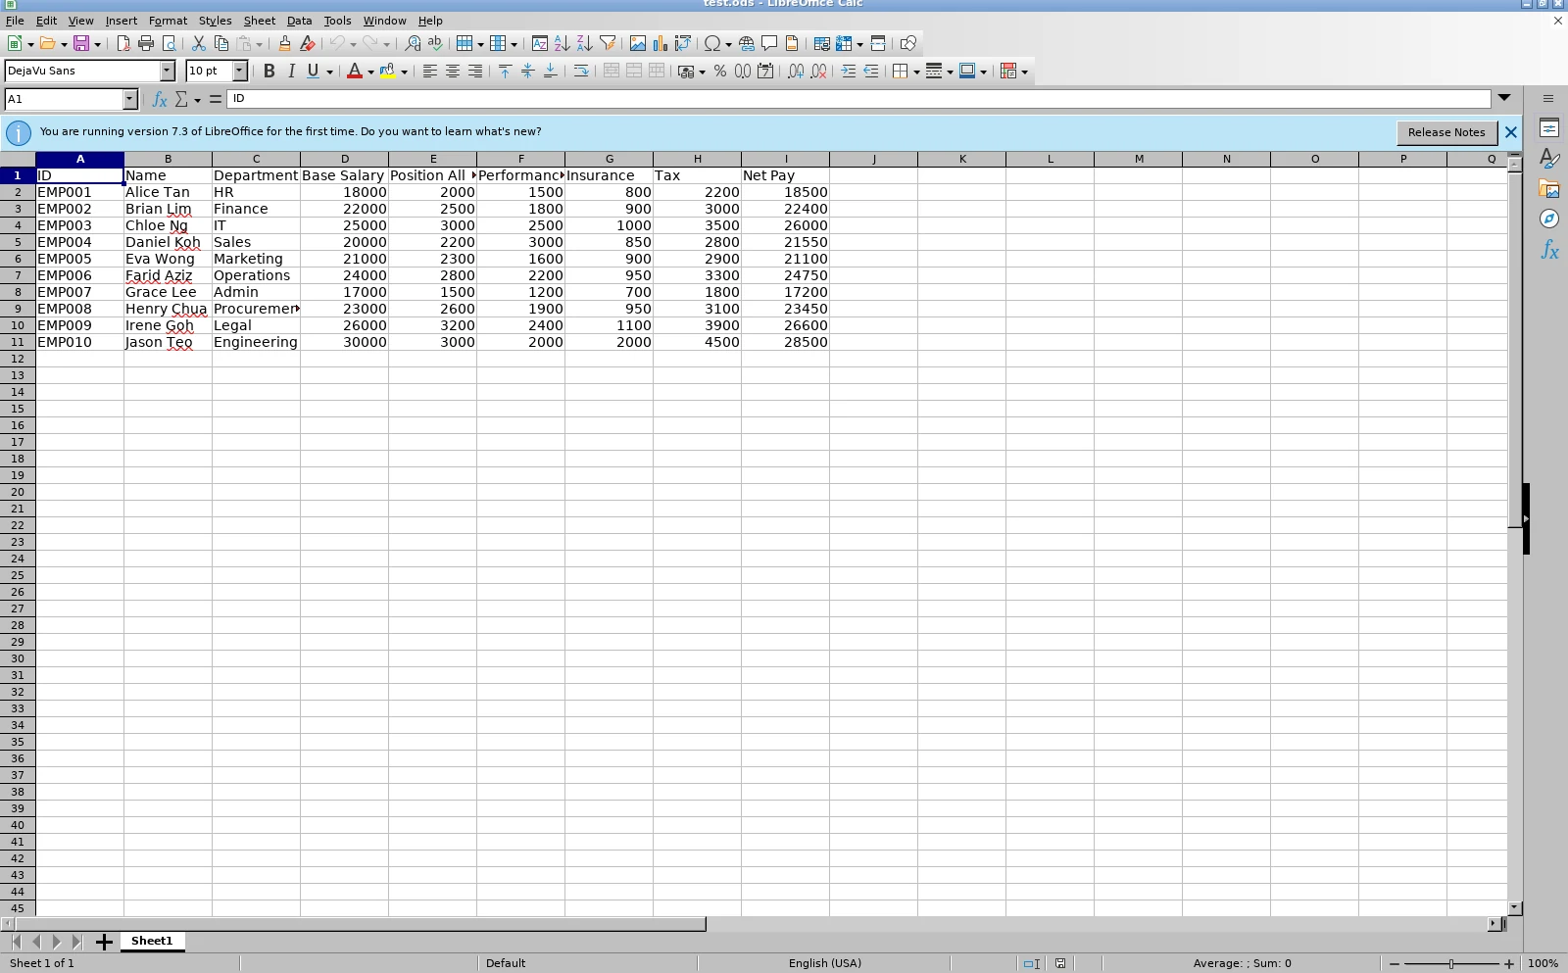Screen dimensions: 1568x973
Task: Click the formula input line
Action: click(858, 98)
